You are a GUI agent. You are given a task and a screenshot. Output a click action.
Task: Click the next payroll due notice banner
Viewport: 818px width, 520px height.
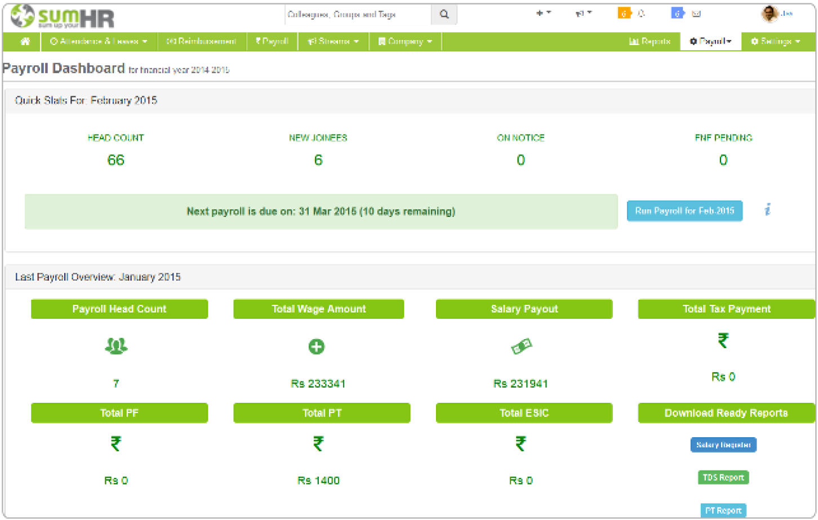[x=321, y=211]
